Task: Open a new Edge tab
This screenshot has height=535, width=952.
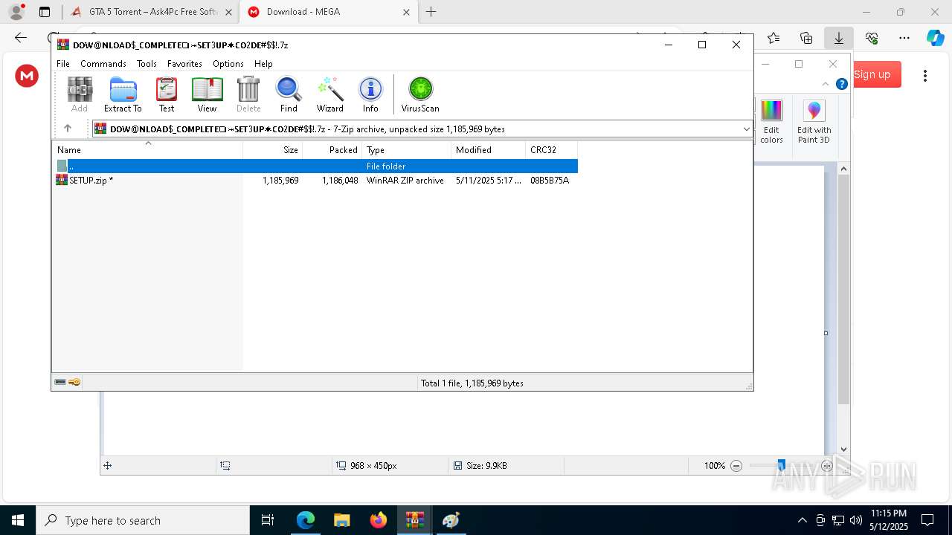Action: click(431, 12)
